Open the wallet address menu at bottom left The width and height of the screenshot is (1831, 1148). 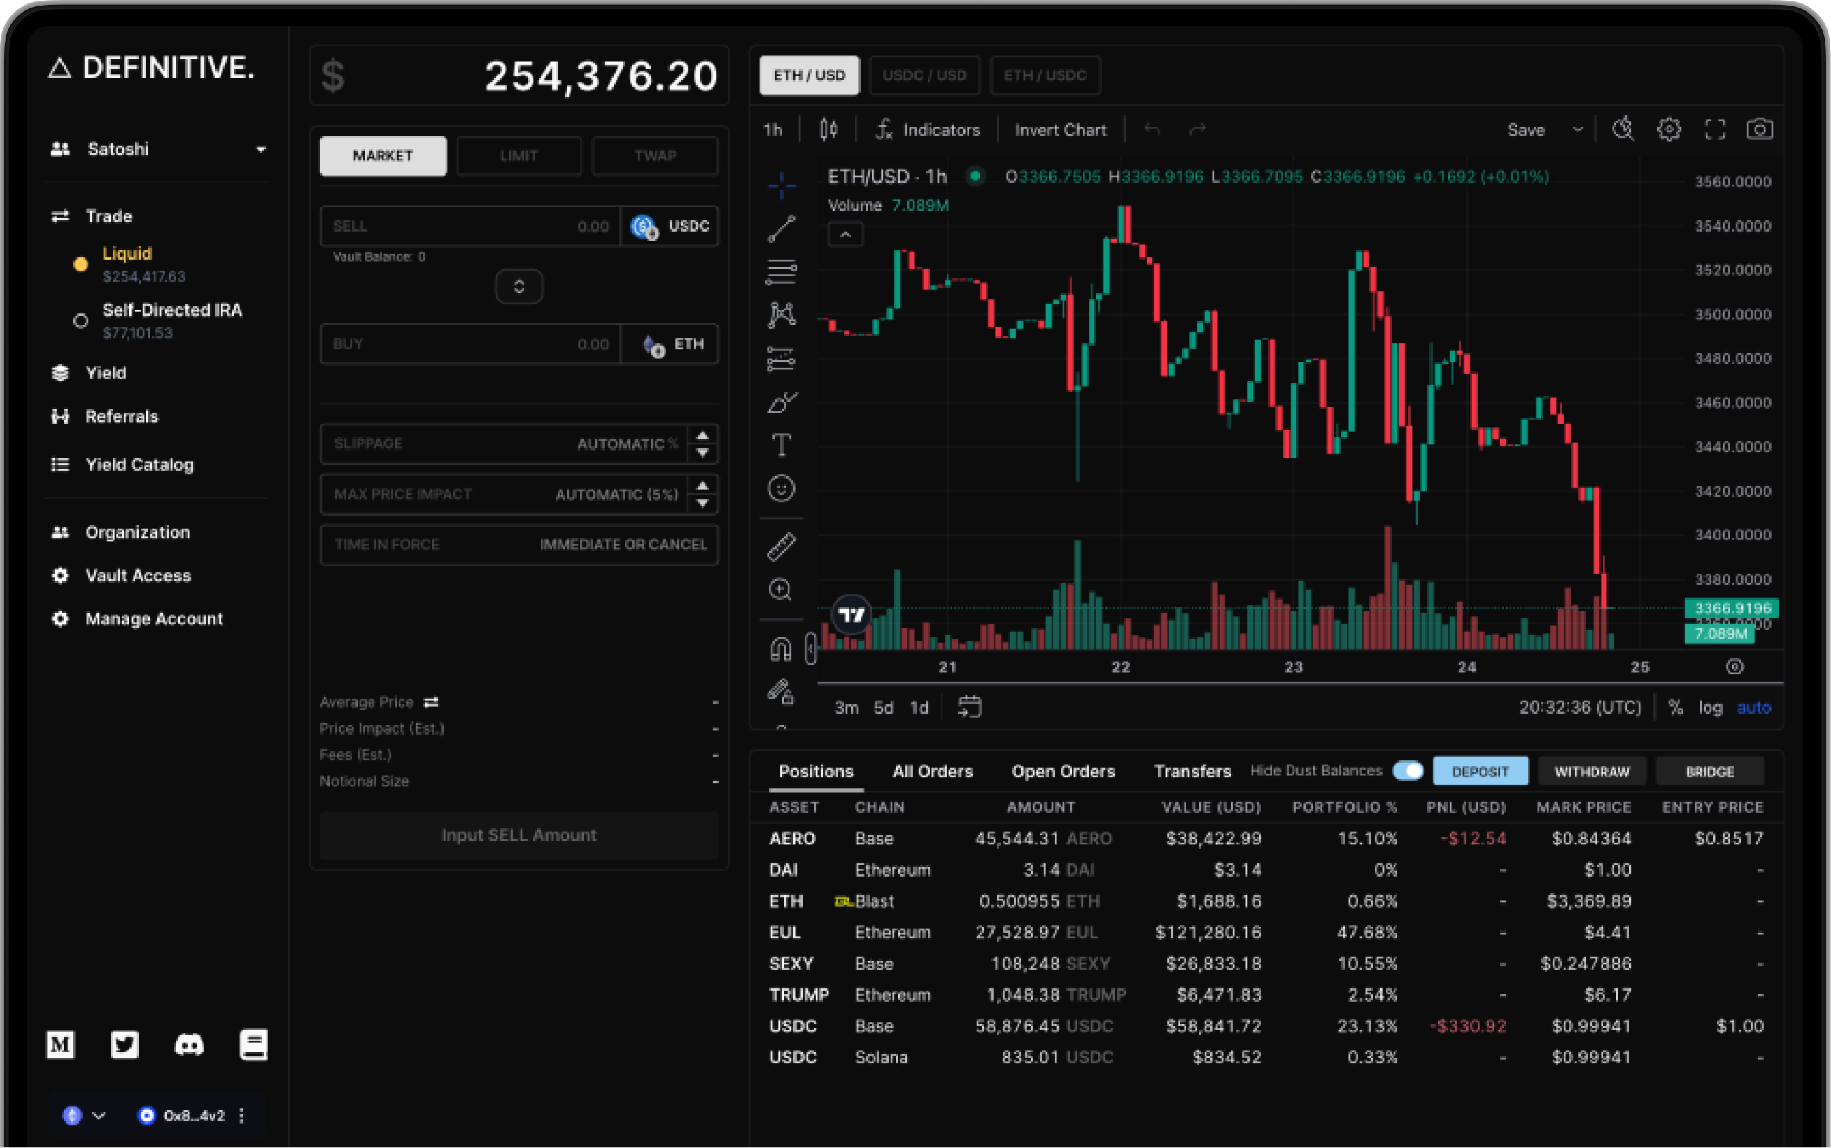coord(242,1115)
